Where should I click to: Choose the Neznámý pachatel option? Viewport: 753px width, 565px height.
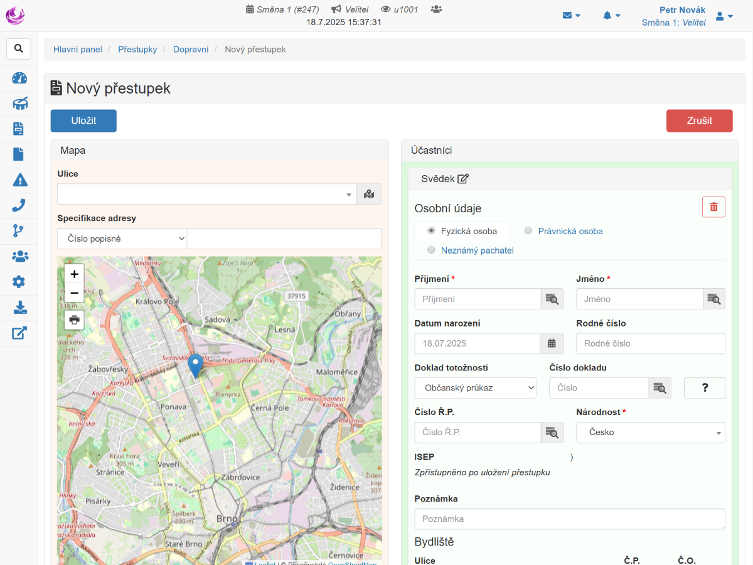point(431,250)
